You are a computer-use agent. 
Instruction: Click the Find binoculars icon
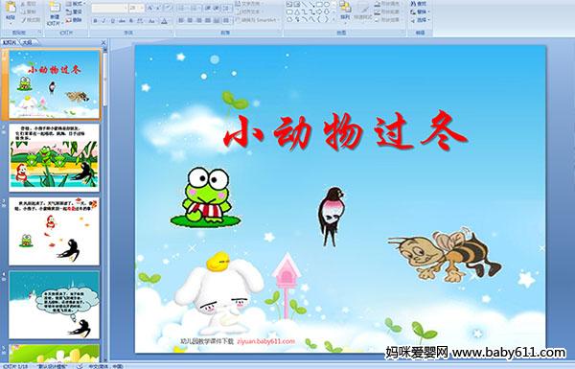[419, 4]
